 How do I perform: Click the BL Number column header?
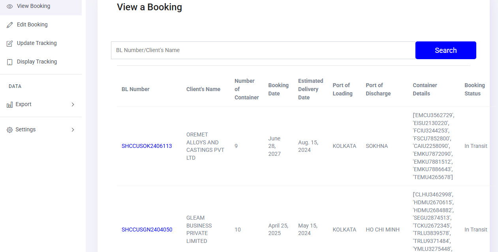135,89
